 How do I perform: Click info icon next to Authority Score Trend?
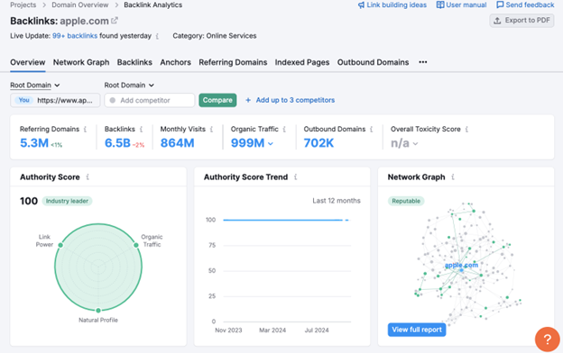(296, 177)
